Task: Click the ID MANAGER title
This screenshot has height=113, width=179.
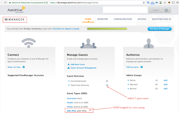Action: [15, 20]
